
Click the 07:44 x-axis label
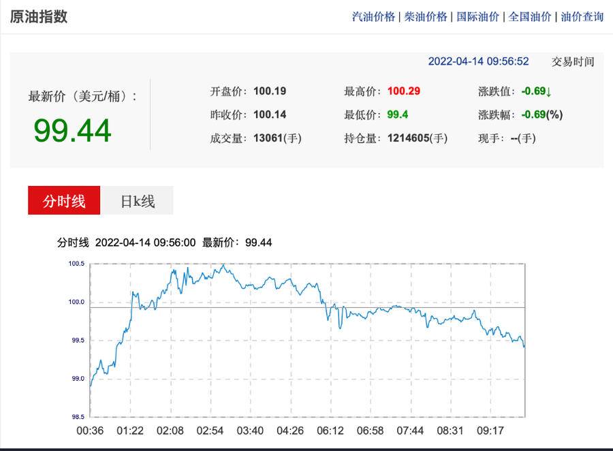pos(410,431)
